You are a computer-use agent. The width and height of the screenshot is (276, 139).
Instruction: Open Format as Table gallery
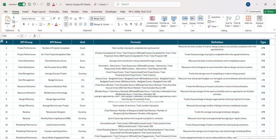pos(164,22)
